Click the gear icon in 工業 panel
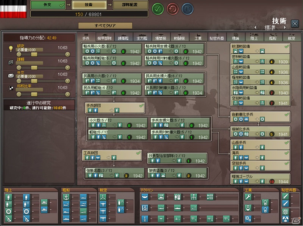The width and height of the screenshot is (303, 226). point(248,219)
